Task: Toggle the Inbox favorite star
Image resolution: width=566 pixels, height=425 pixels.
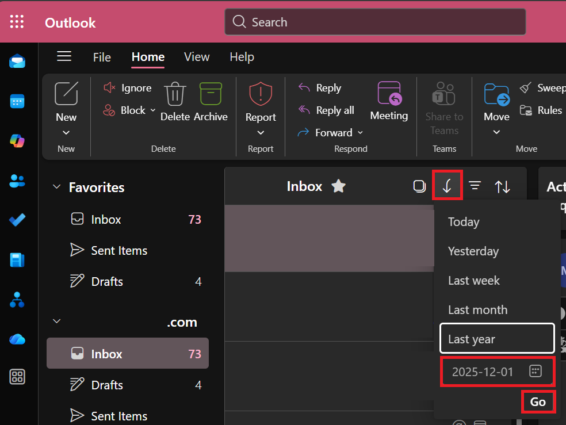Action: click(x=339, y=186)
